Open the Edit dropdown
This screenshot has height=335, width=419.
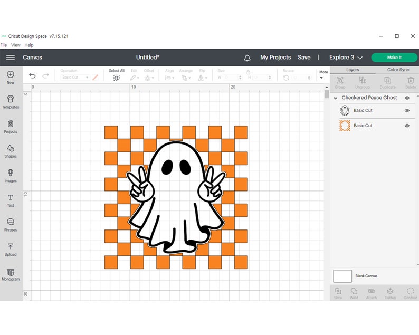[x=135, y=78]
